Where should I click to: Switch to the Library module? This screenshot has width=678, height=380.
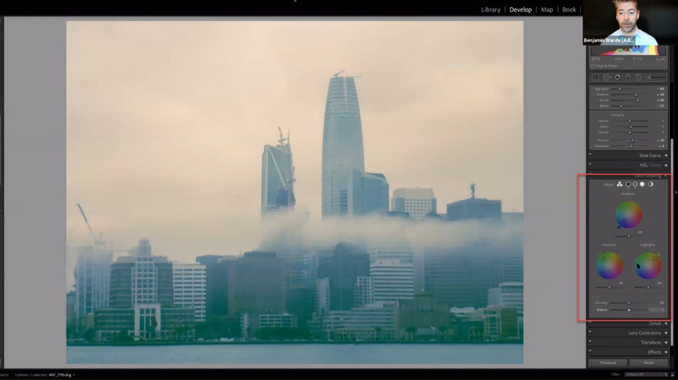point(491,9)
